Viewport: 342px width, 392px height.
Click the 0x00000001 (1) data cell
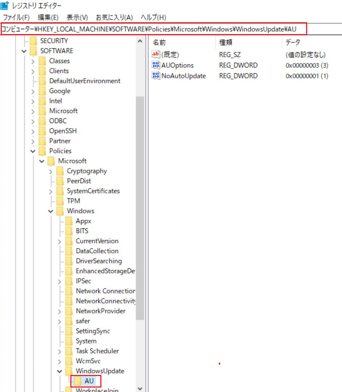click(307, 76)
